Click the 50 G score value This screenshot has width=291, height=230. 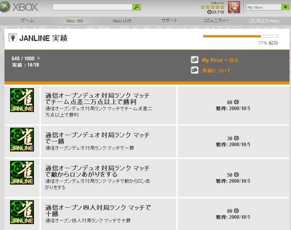233,175
